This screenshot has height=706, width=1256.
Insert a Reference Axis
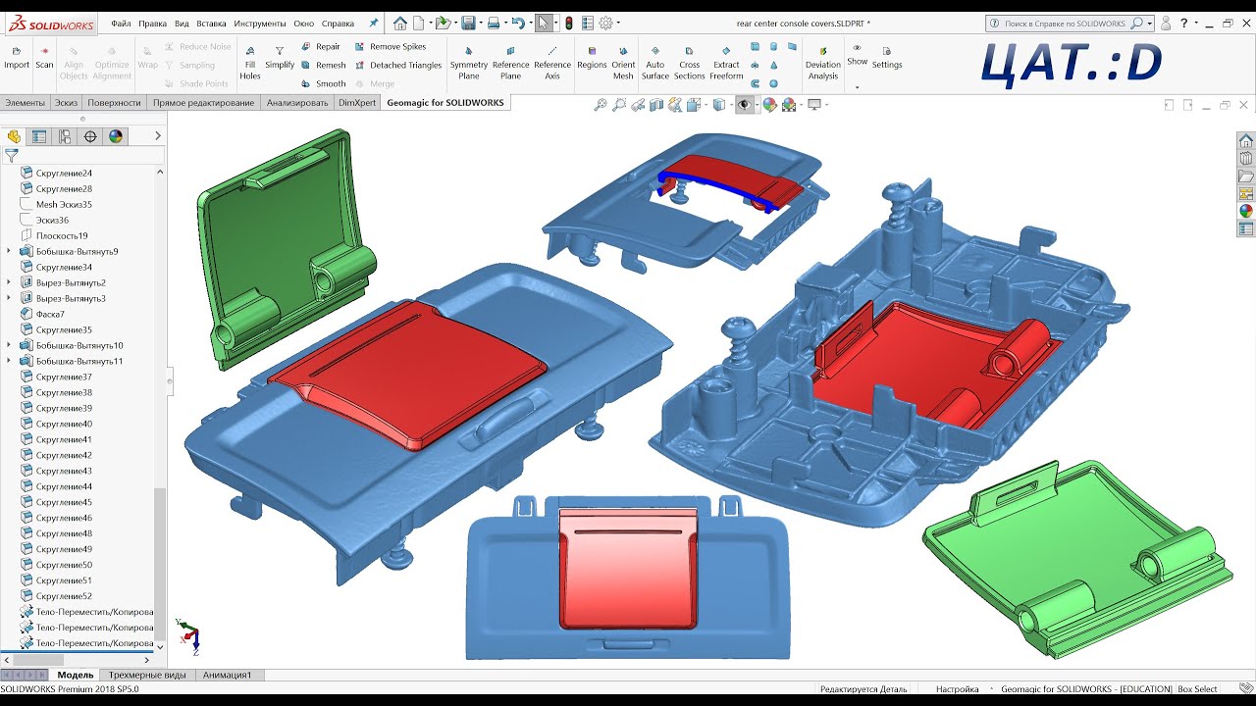click(552, 62)
